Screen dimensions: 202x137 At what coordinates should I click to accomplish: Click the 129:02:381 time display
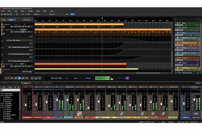(56, 78)
